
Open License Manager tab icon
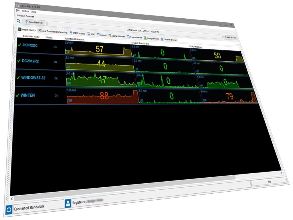(110, 36)
